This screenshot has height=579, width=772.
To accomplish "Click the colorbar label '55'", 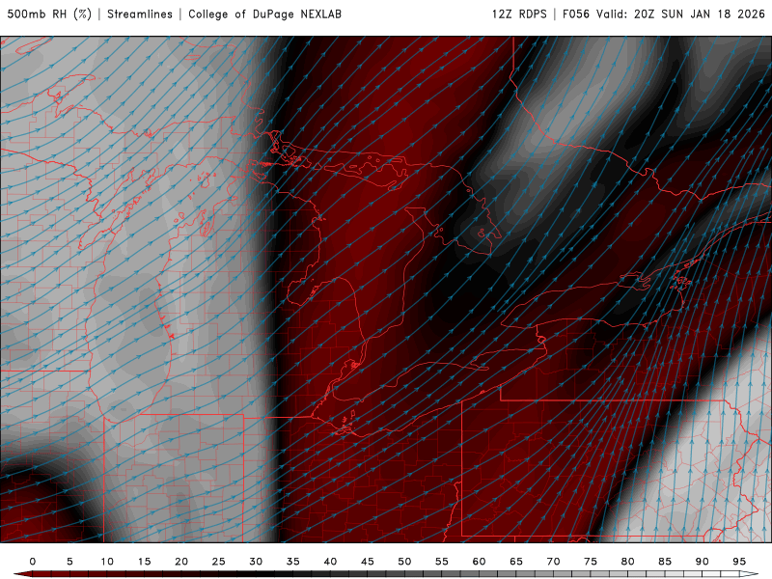I will click(442, 562).
